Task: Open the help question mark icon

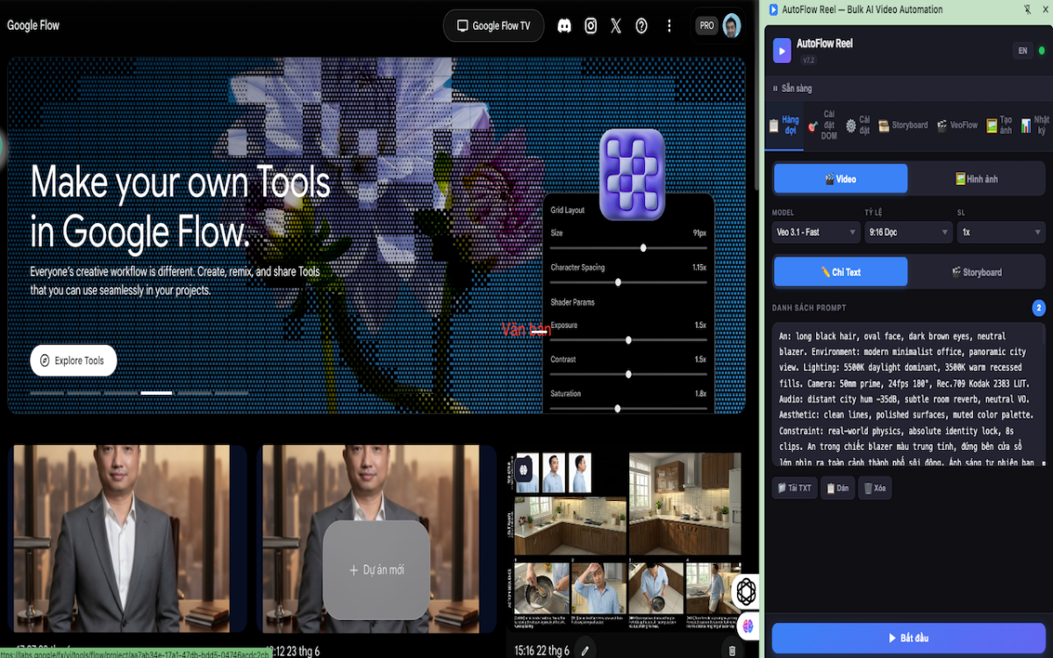Action: point(641,26)
